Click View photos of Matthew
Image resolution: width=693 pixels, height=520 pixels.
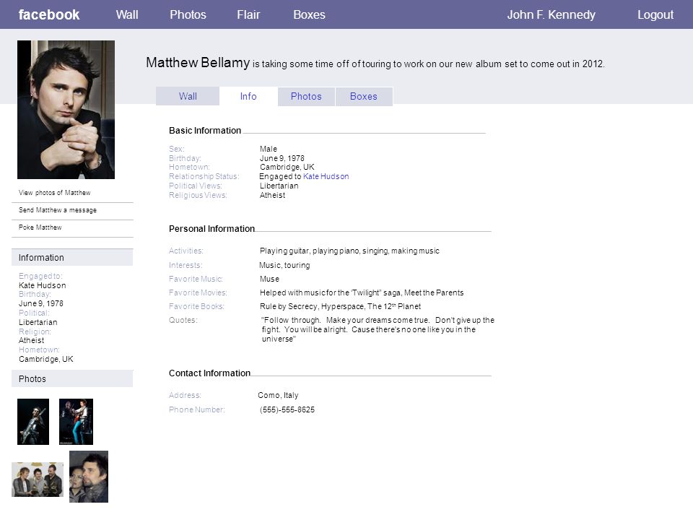[x=54, y=193]
